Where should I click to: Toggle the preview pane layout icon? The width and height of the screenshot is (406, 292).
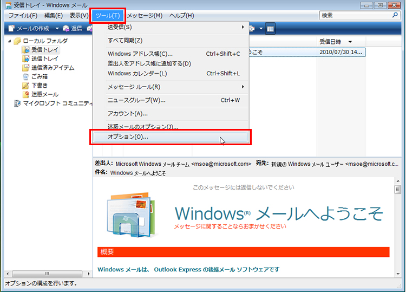point(270,29)
